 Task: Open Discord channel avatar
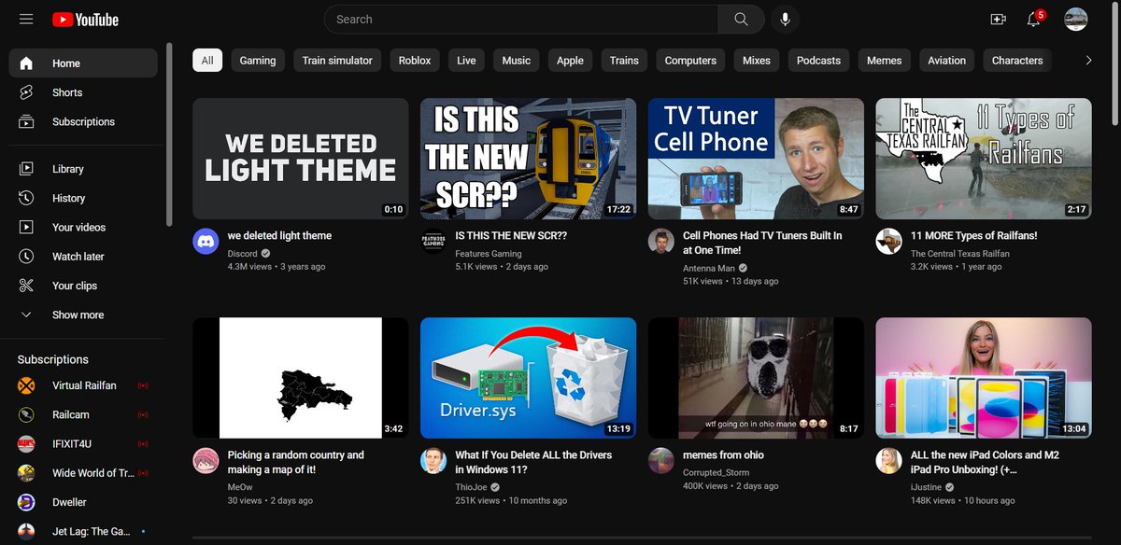coord(206,242)
